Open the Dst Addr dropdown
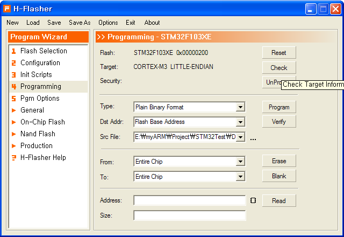This screenshot has width=344, height=237. click(x=240, y=122)
